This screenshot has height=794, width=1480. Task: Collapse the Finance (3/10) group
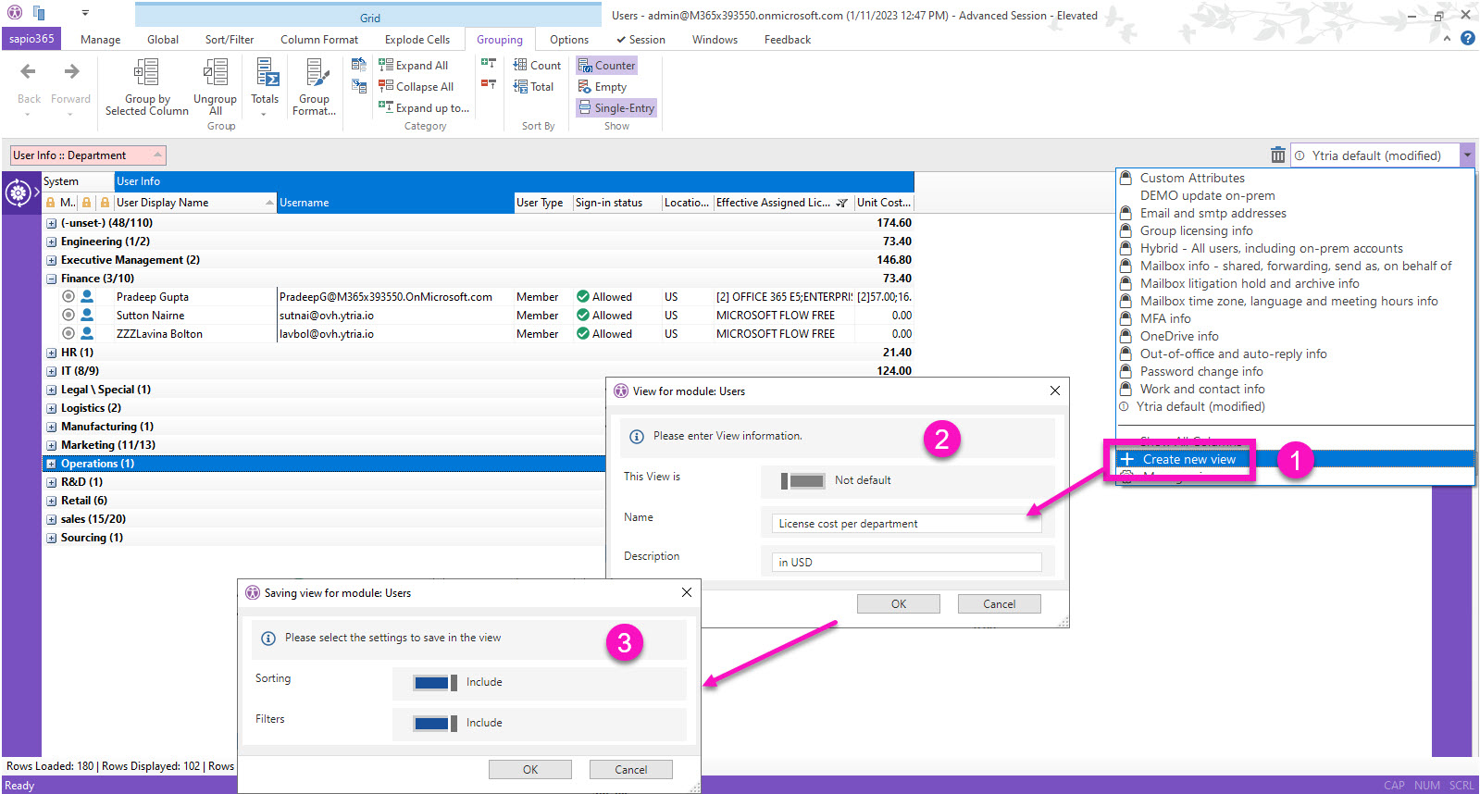[52, 279]
